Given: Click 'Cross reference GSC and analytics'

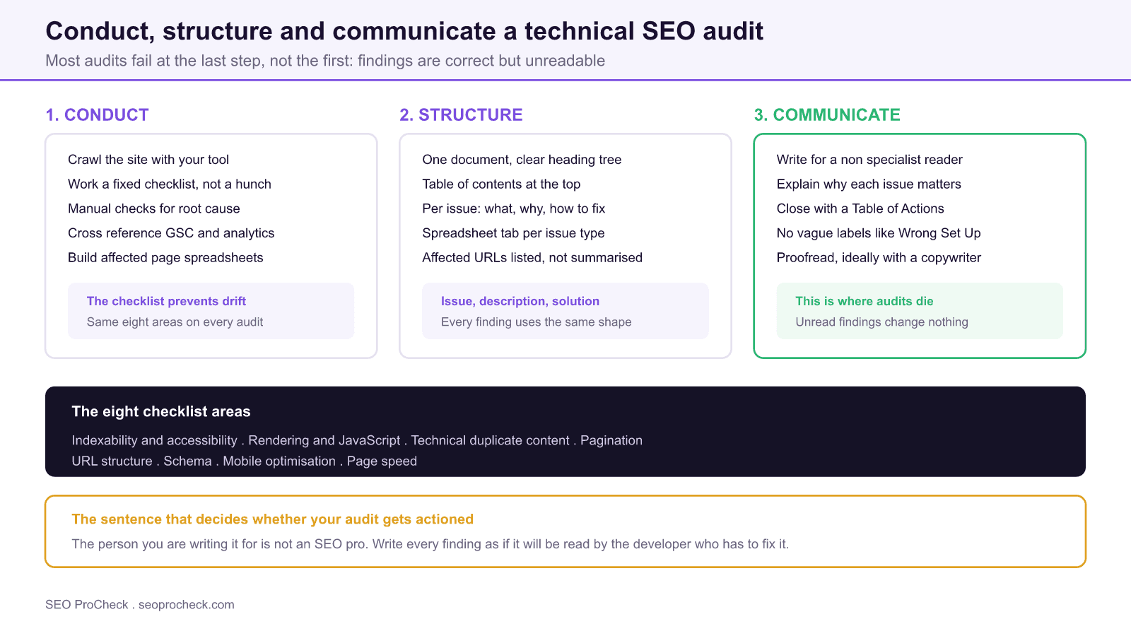Looking at the screenshot, I should tap(171, 233).
